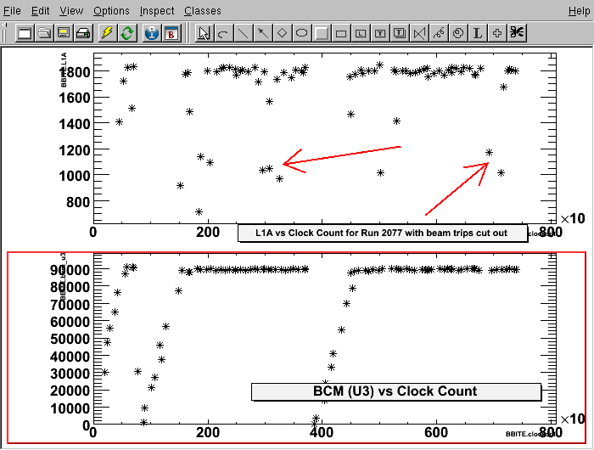The height and width of the screenshot is (450, 594).
Task: Select the PaveText tool
Action: click(380, 33)
